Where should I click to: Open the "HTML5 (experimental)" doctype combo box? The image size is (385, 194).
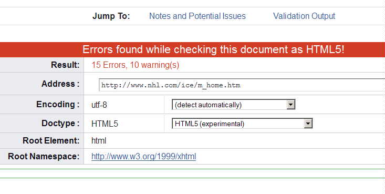[x=242, y=124]
